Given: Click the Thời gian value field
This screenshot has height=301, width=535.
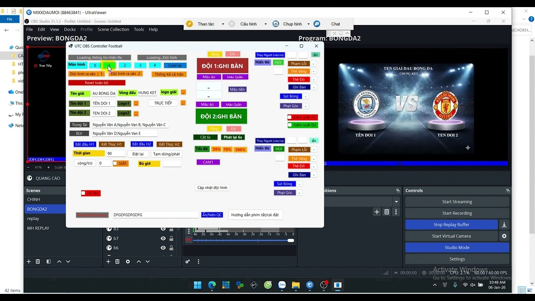Looking at the screenshot, I should click(115, 153).
